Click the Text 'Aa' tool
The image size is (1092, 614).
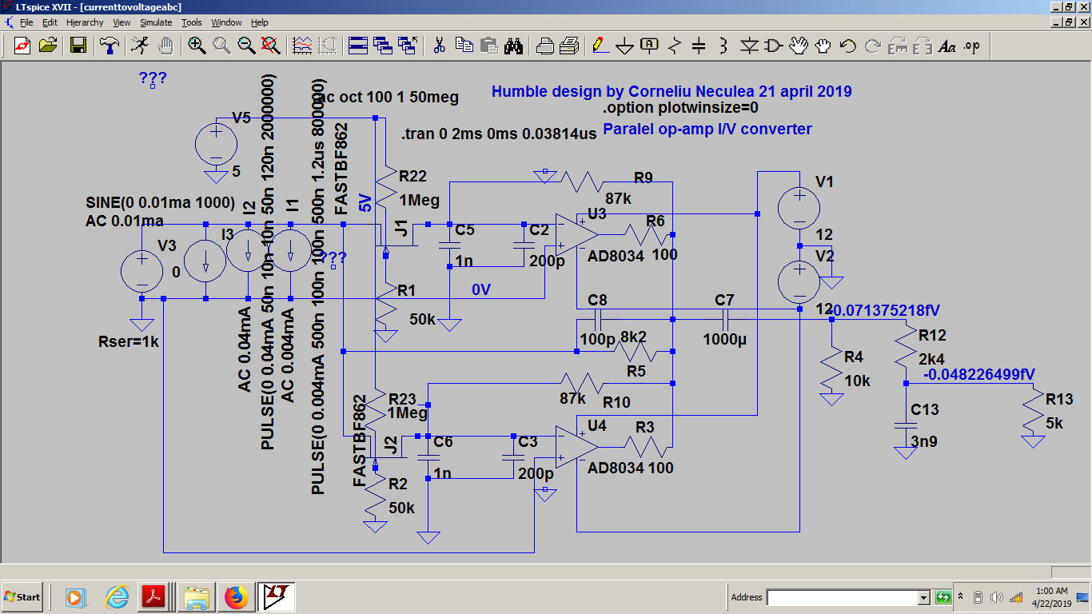947,46
